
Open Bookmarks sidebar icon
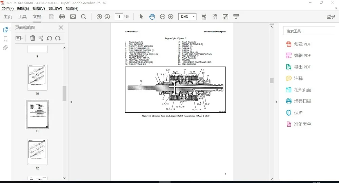click(6, 39)
